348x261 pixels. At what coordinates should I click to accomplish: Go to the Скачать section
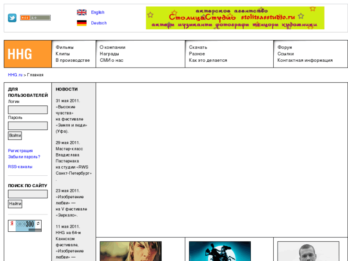[198, 47]
